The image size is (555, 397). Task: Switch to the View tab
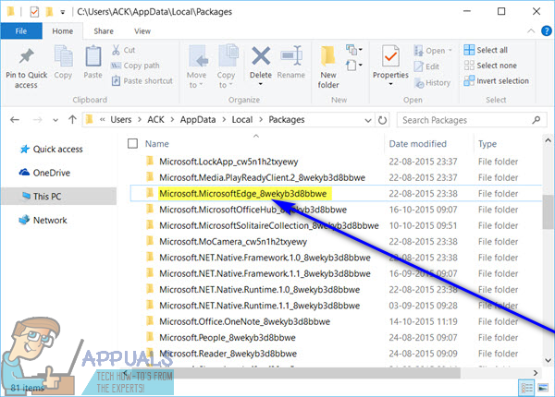[142, 31]
